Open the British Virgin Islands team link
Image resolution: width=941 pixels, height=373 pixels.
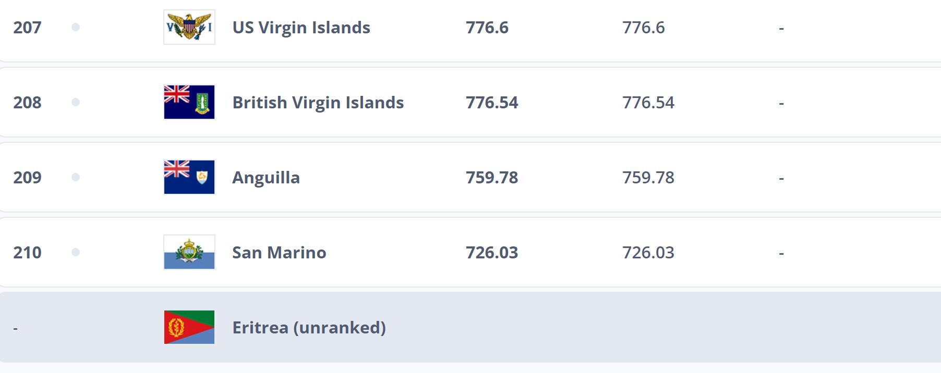(x=318, y=102)
